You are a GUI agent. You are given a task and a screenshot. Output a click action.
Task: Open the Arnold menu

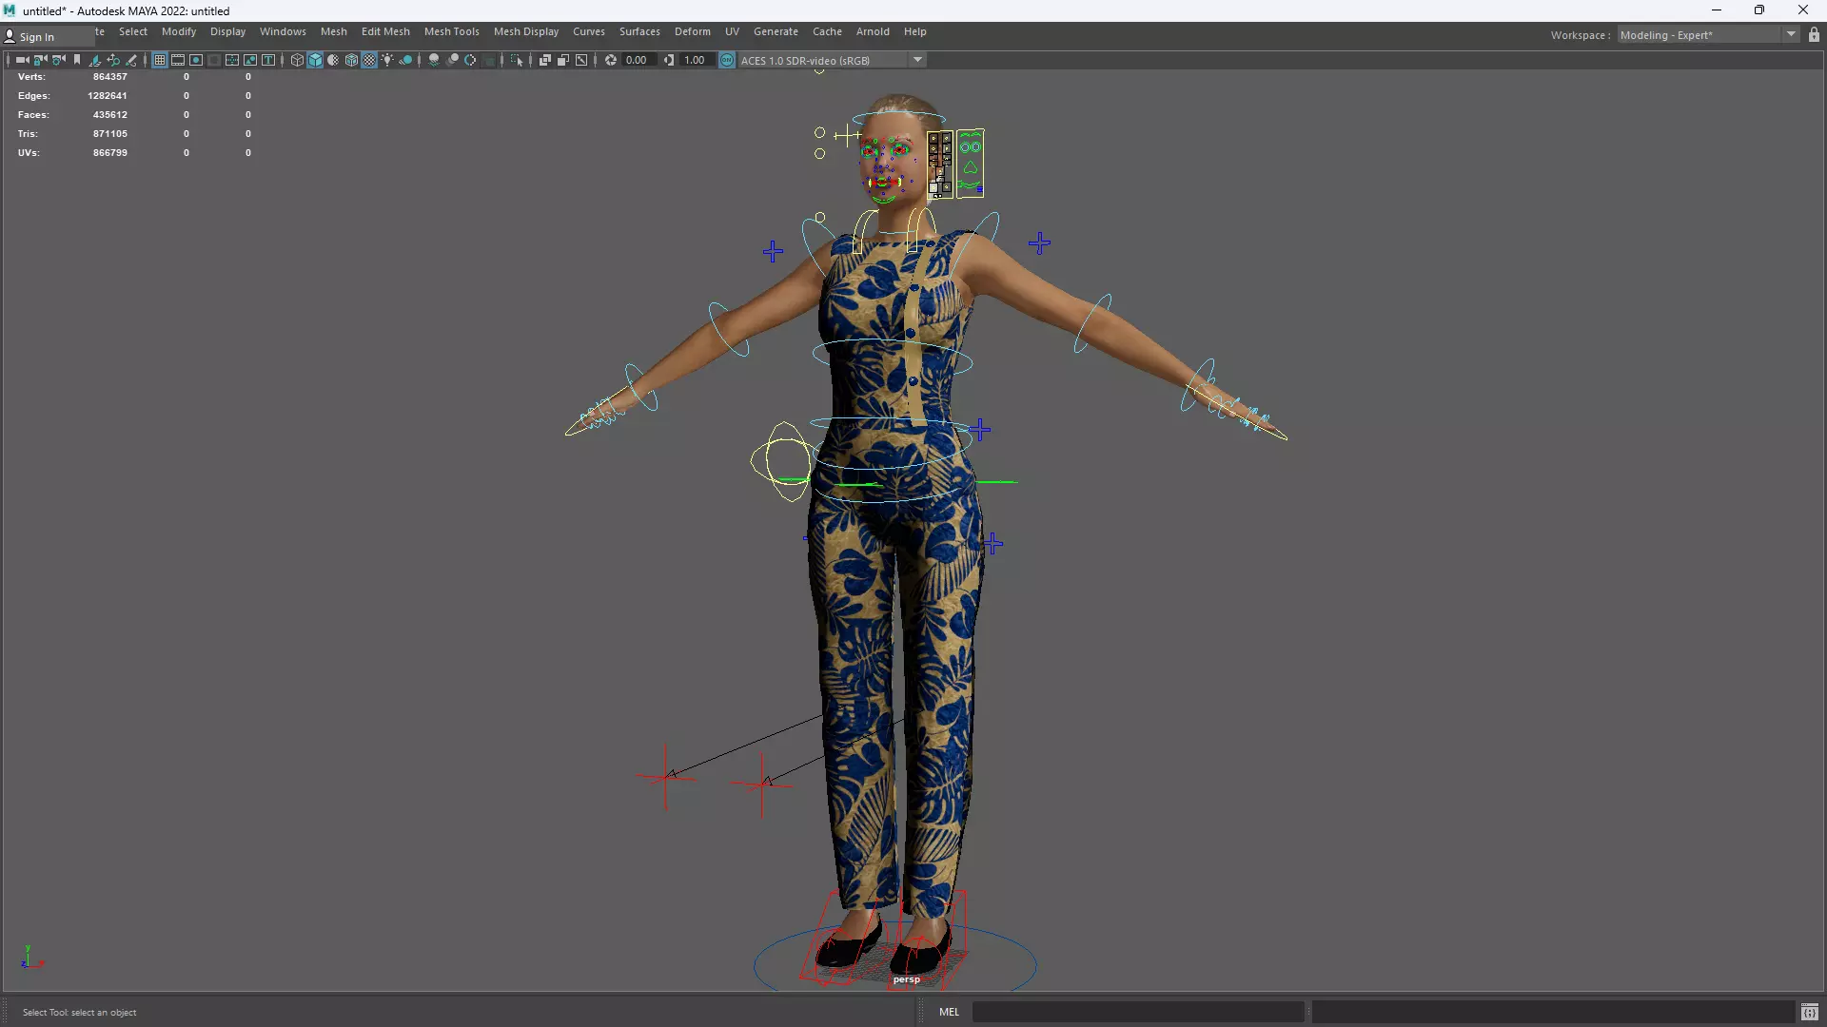872,31
